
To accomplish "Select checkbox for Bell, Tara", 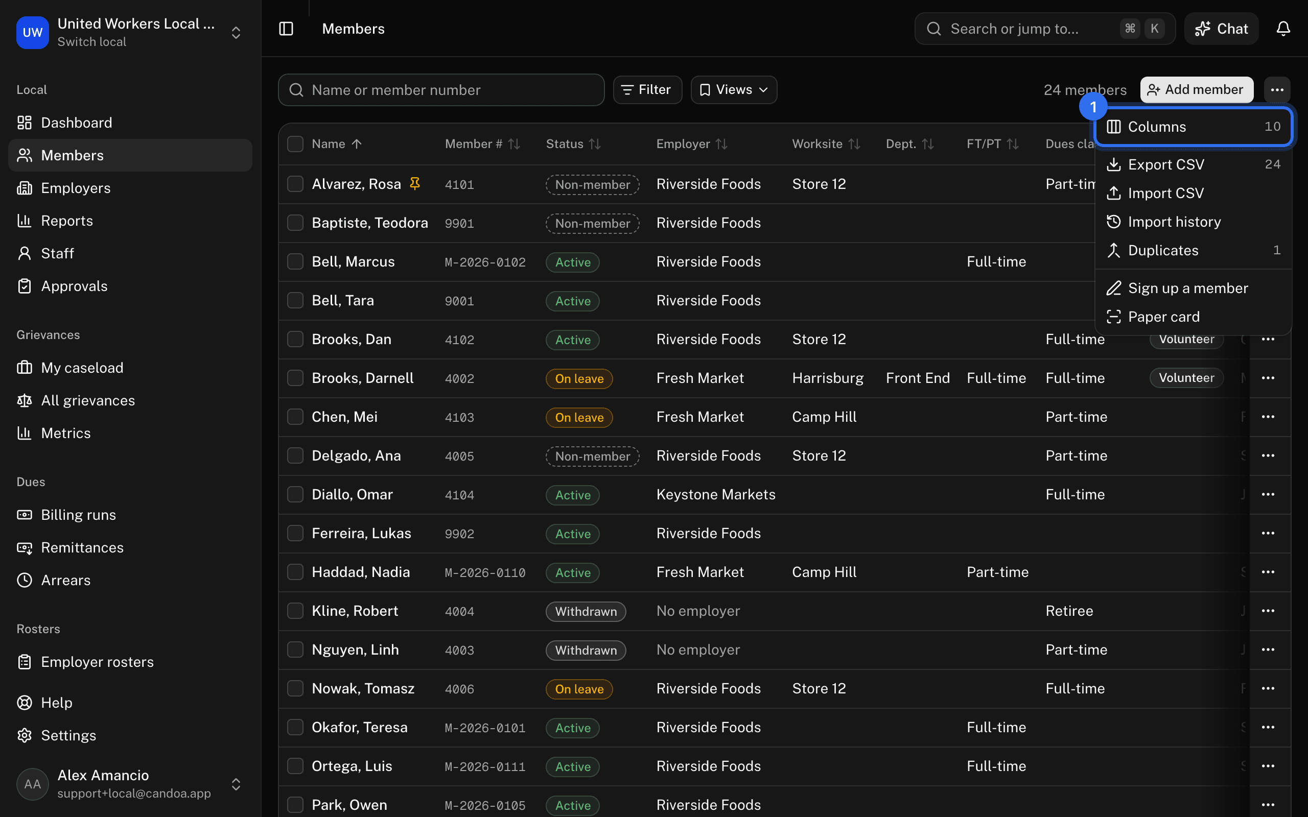I will tap(295, 300).
